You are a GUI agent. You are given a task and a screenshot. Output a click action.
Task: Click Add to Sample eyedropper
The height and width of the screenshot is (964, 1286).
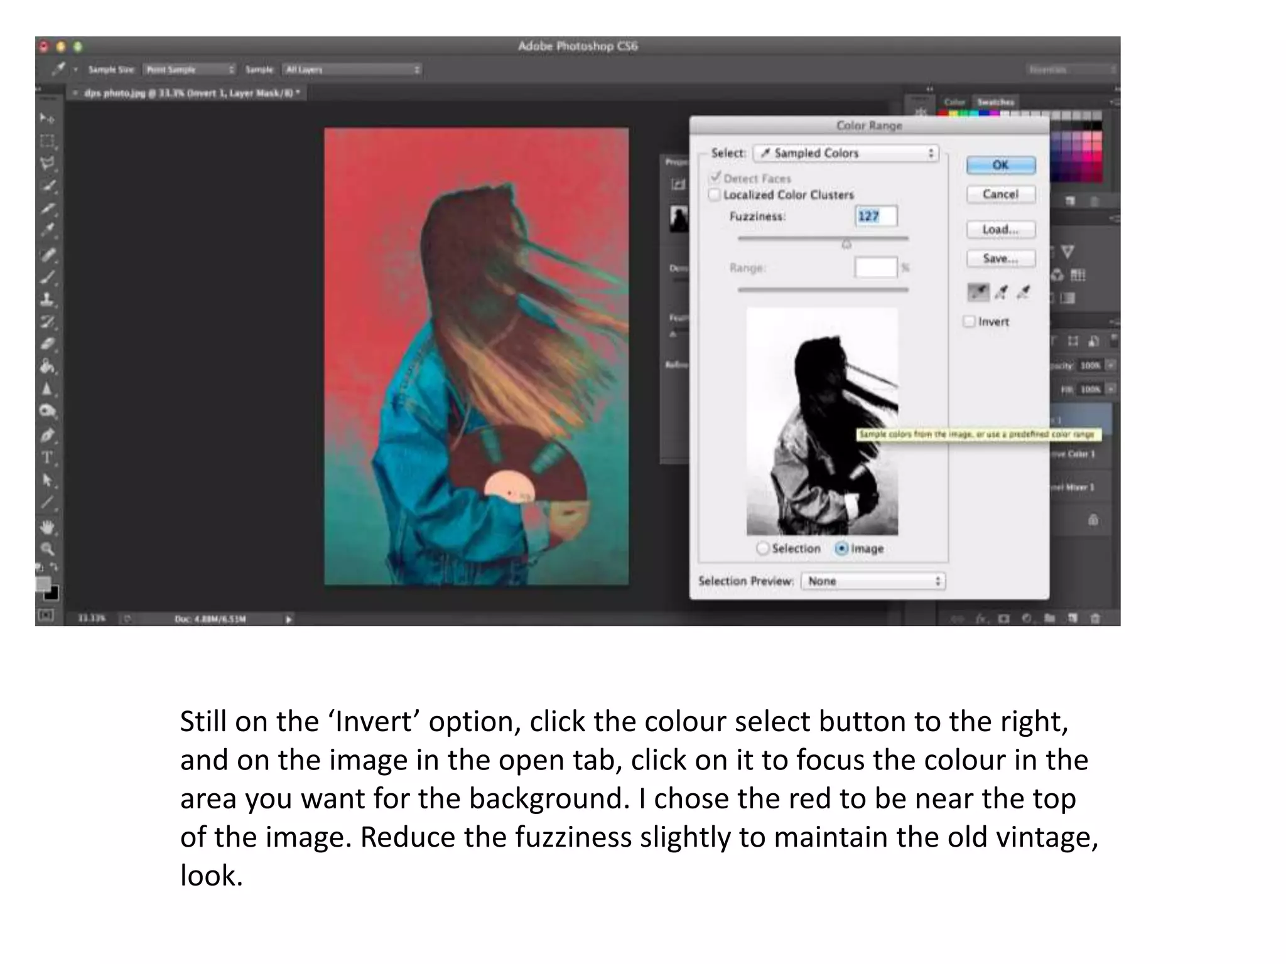[x=1001, y=292]
